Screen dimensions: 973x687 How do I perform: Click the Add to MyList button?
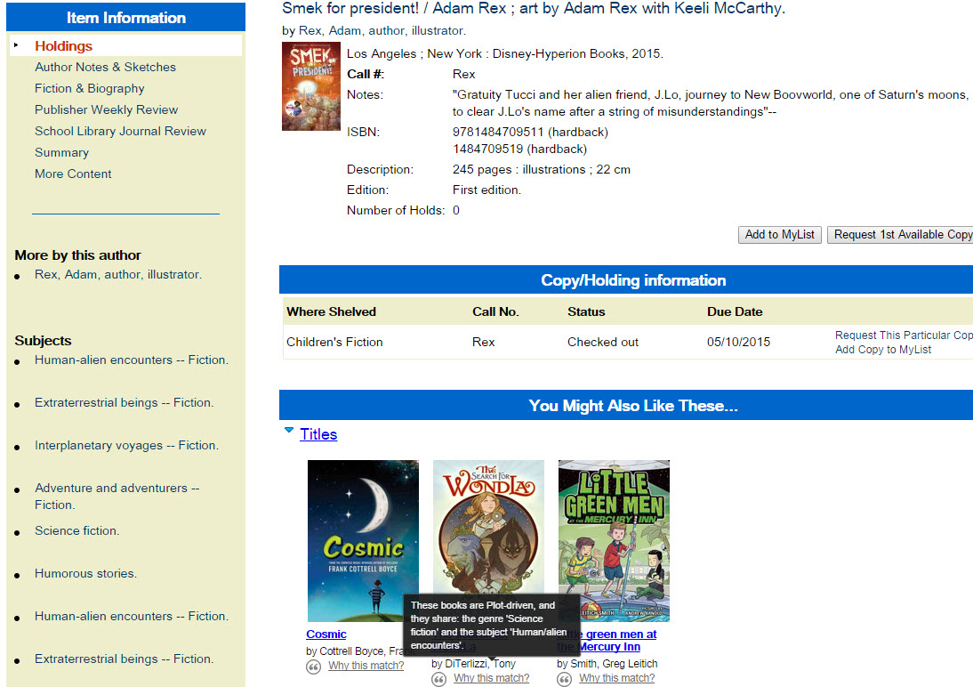tap(779, 234)
